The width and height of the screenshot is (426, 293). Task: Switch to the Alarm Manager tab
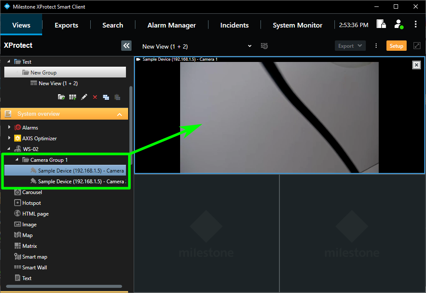[172, 25]
